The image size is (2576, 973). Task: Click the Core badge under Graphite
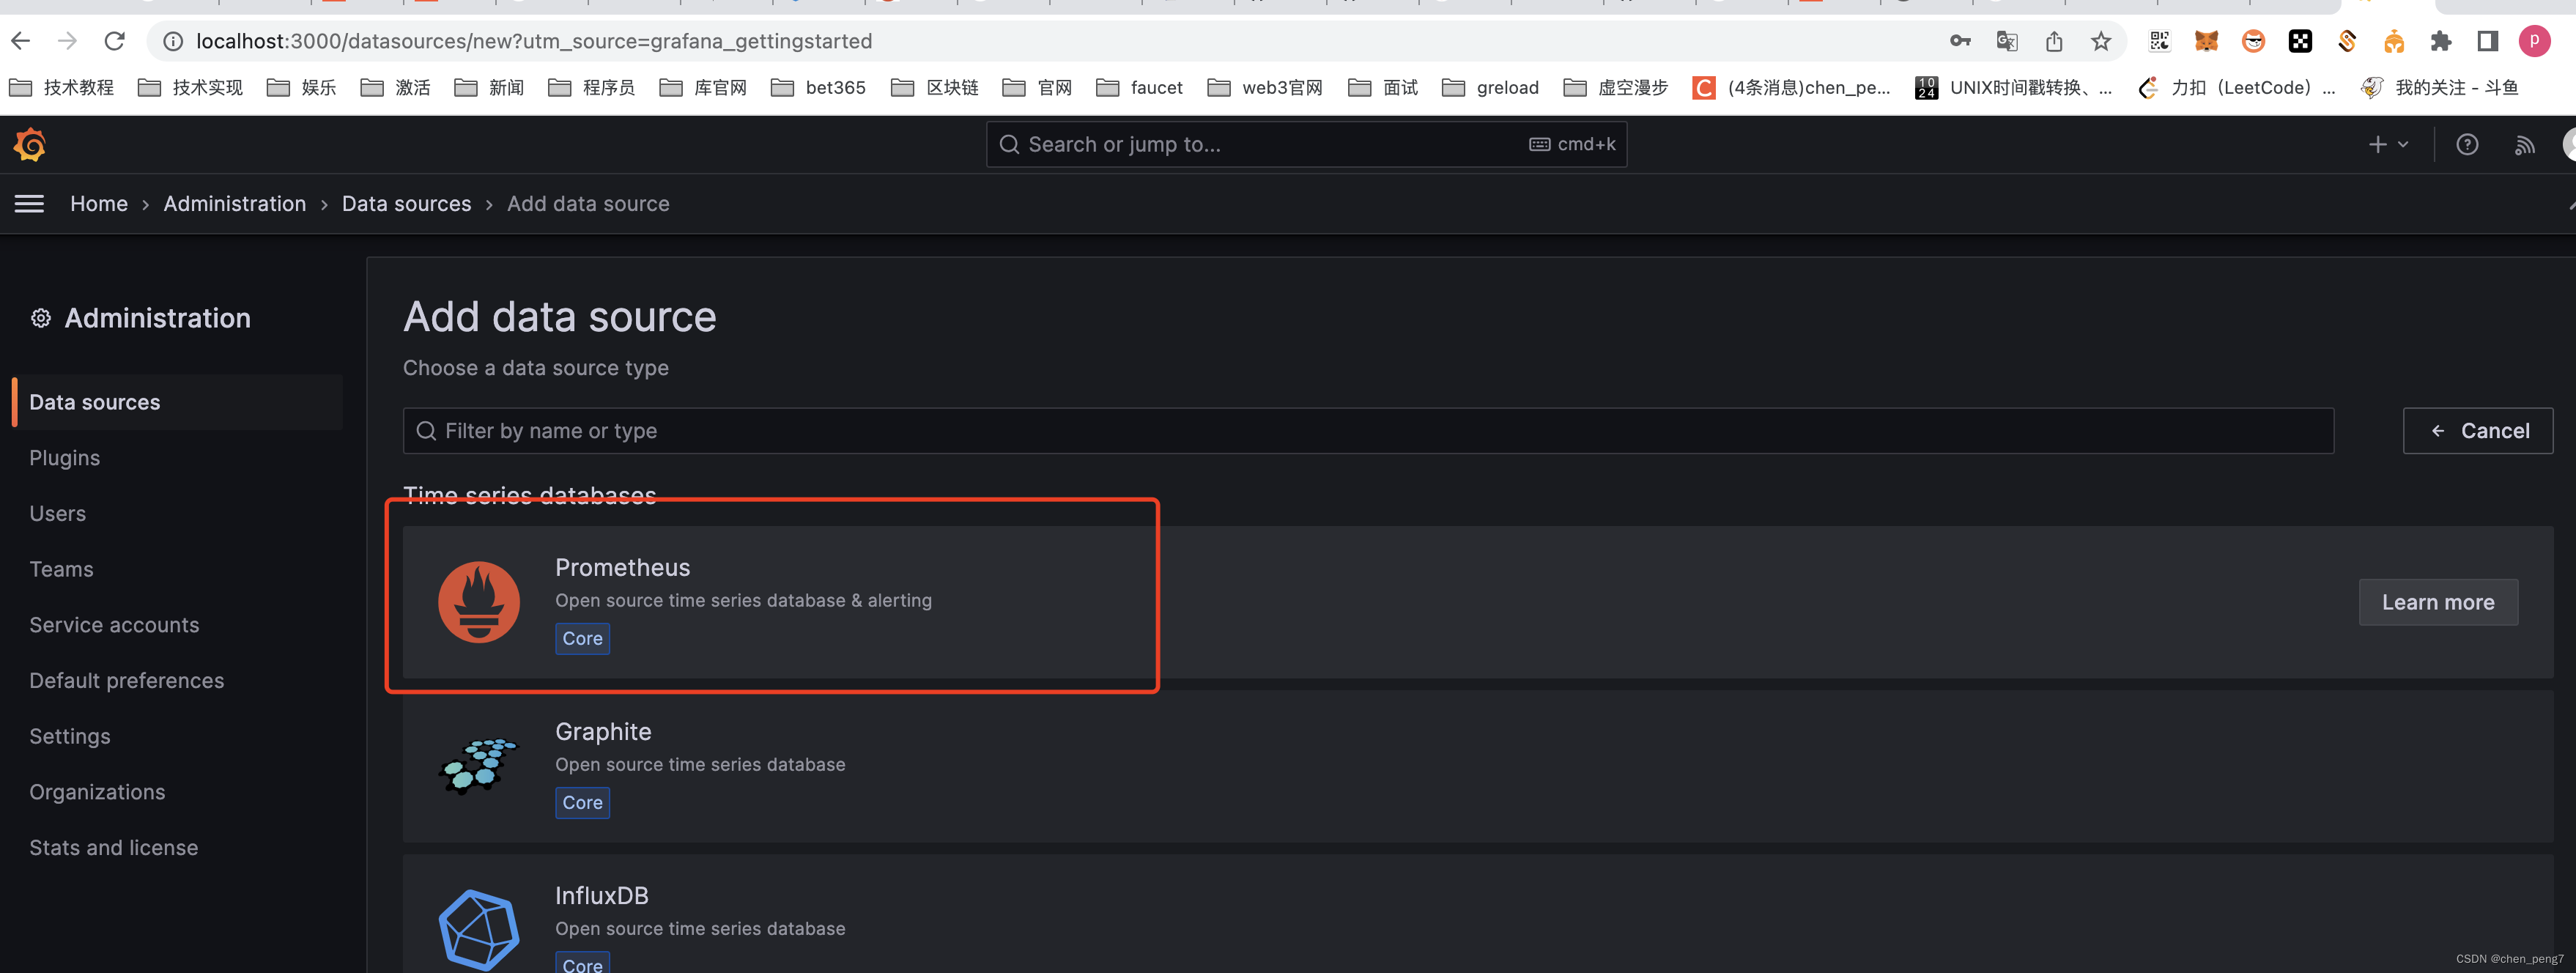[582, 803]
